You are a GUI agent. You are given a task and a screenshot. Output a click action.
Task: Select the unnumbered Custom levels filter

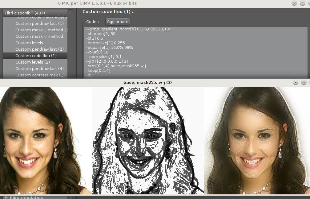[x=35, y=43]
